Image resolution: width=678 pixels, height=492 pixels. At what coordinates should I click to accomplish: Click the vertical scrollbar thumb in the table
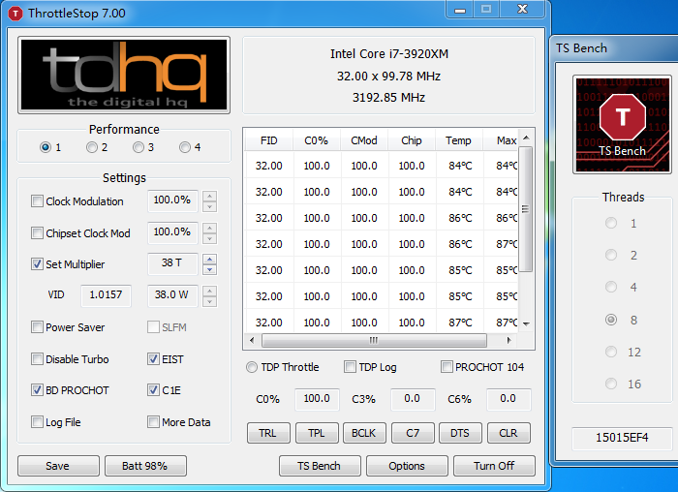coord(525,209)
